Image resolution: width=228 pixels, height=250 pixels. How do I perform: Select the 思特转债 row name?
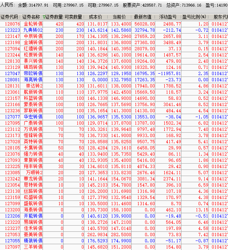(33, 185)
